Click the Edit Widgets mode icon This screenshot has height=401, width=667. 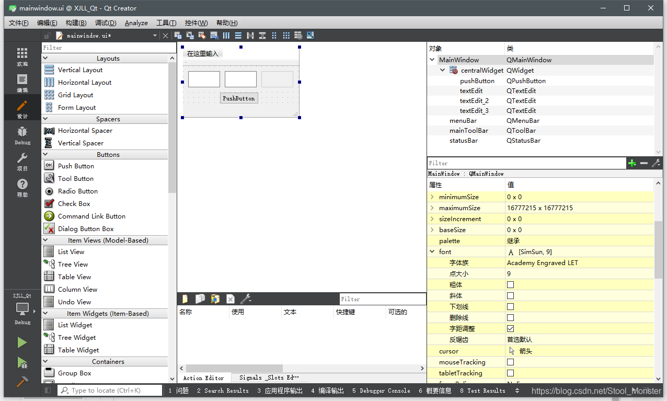(178, 36)
